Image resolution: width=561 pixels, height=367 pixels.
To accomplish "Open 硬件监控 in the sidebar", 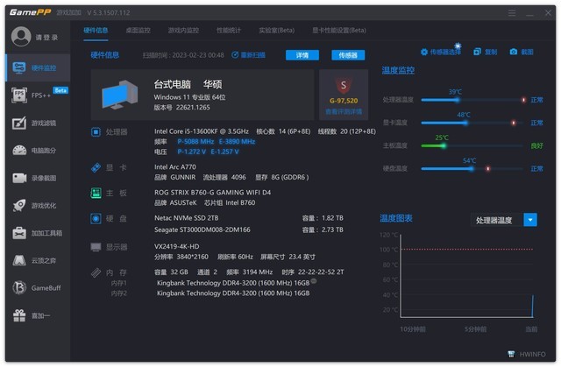I will point(38,68).
